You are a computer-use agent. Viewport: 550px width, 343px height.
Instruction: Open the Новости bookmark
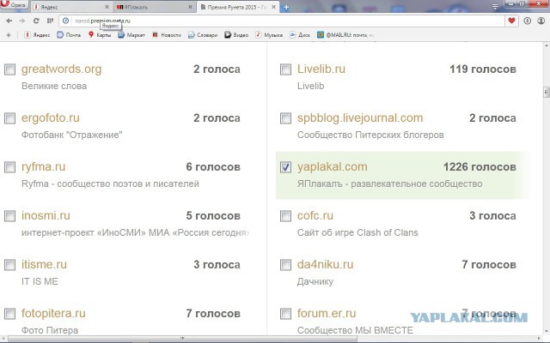(167, 35)
